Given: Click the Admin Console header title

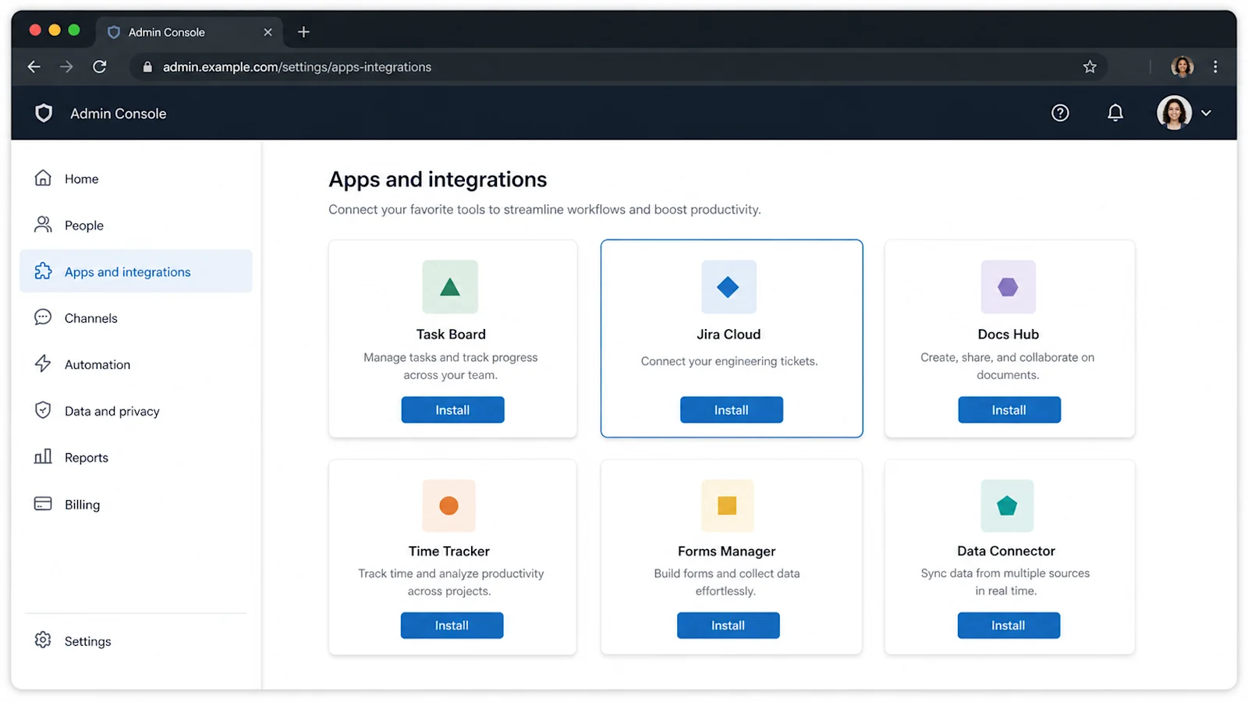Looking at the screenshot, I should coord(119,113).
